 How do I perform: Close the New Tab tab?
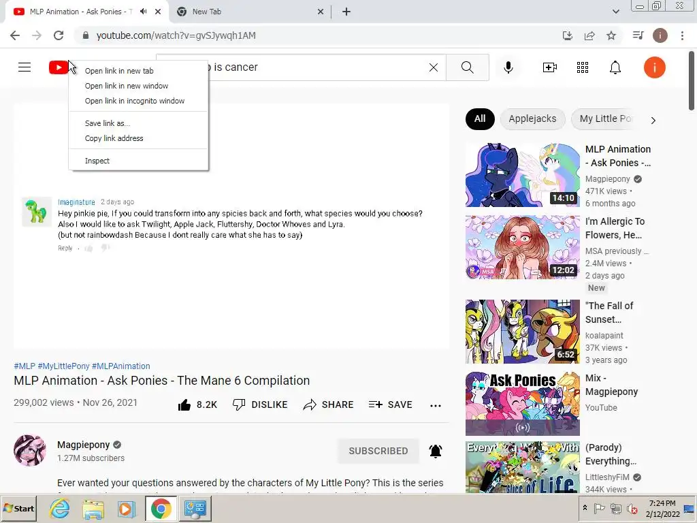pyautogui.click(x=321, y=12)
